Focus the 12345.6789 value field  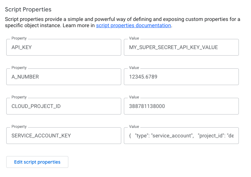(181, 77)
